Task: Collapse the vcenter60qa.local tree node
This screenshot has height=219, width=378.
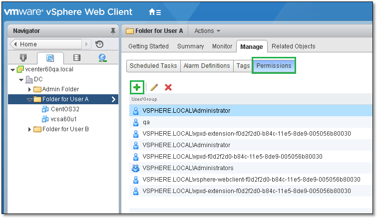Action: coord(13,70)
